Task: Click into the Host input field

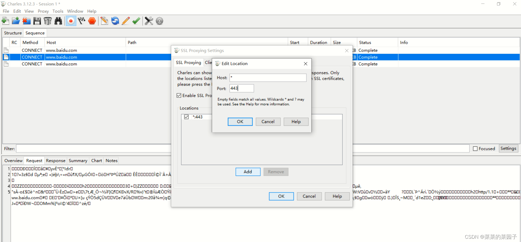Action: [x=268, y=78]
